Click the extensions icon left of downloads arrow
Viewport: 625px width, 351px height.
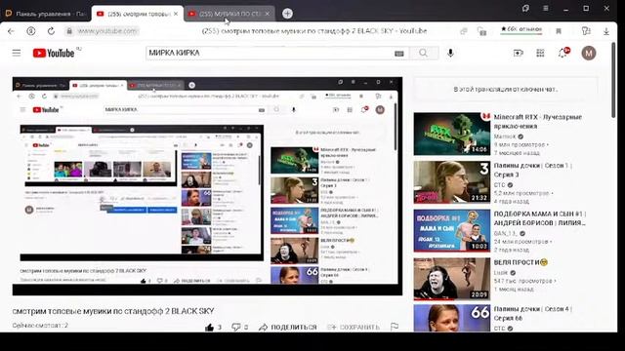click(586, 31)
